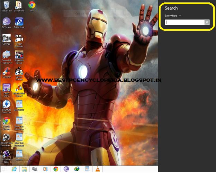The image size is (217, 173).
Task: Open the CamApp desktop shortcut
Action: coord(7,39)
